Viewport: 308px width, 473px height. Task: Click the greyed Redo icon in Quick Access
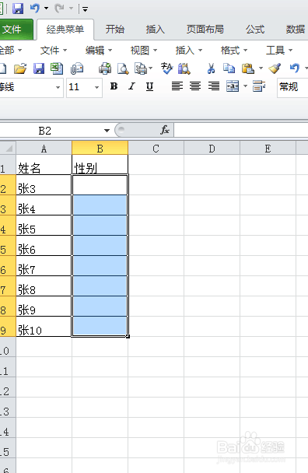(59, 8)
